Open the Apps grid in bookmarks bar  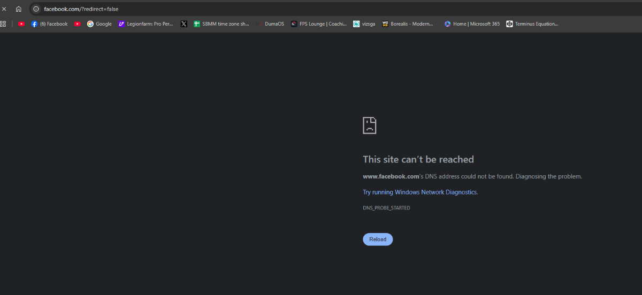point(3,24)
